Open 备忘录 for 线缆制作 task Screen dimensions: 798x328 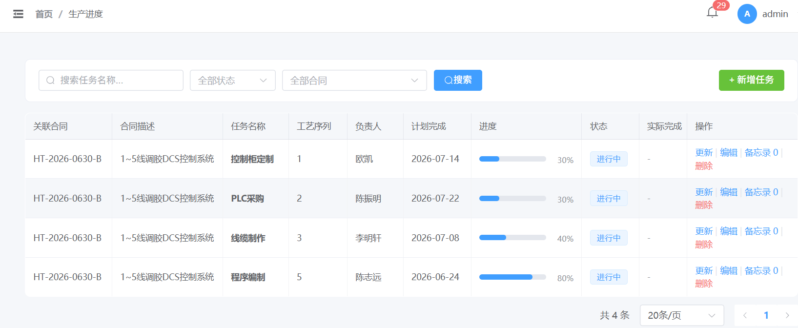(x=761, y=231)
